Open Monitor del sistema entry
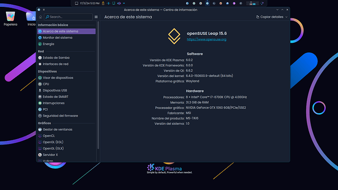The height and width of the screenshot is (190, 338). (67, 38)
